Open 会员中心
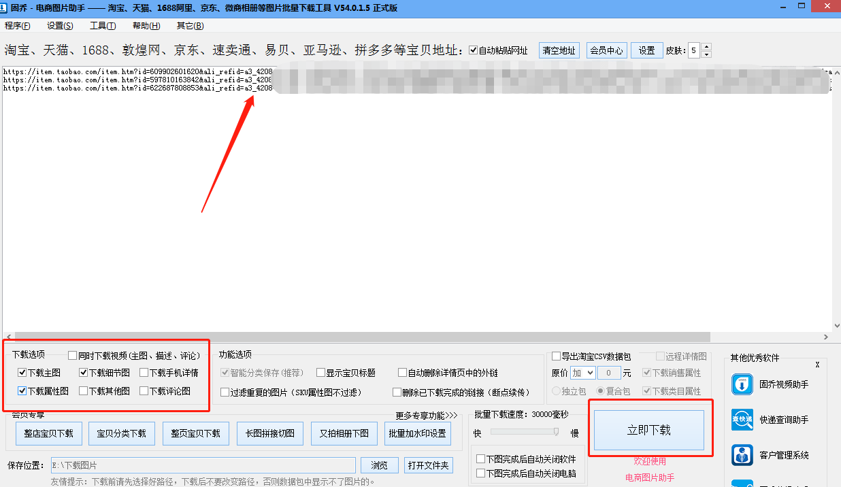 pyautogui.click(x=606, y=50)
